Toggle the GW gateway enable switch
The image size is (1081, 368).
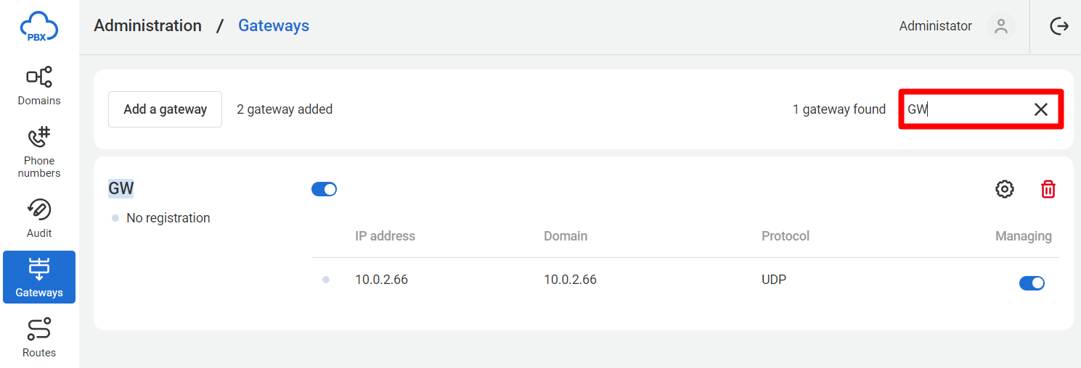pos(324,189)
